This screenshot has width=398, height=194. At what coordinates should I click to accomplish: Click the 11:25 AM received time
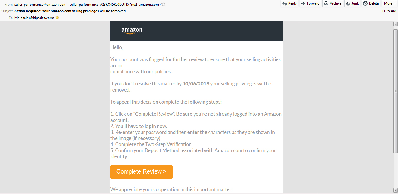coord(389,11)
